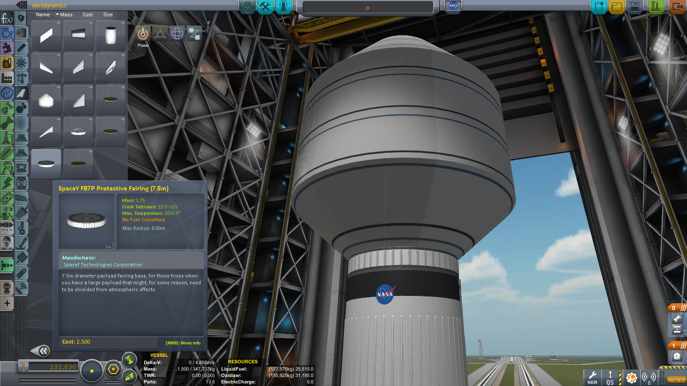Pick the SpaceY 7.5m fairing base part
The height and width of the screenshot is (386, 687).
(46, 164)
